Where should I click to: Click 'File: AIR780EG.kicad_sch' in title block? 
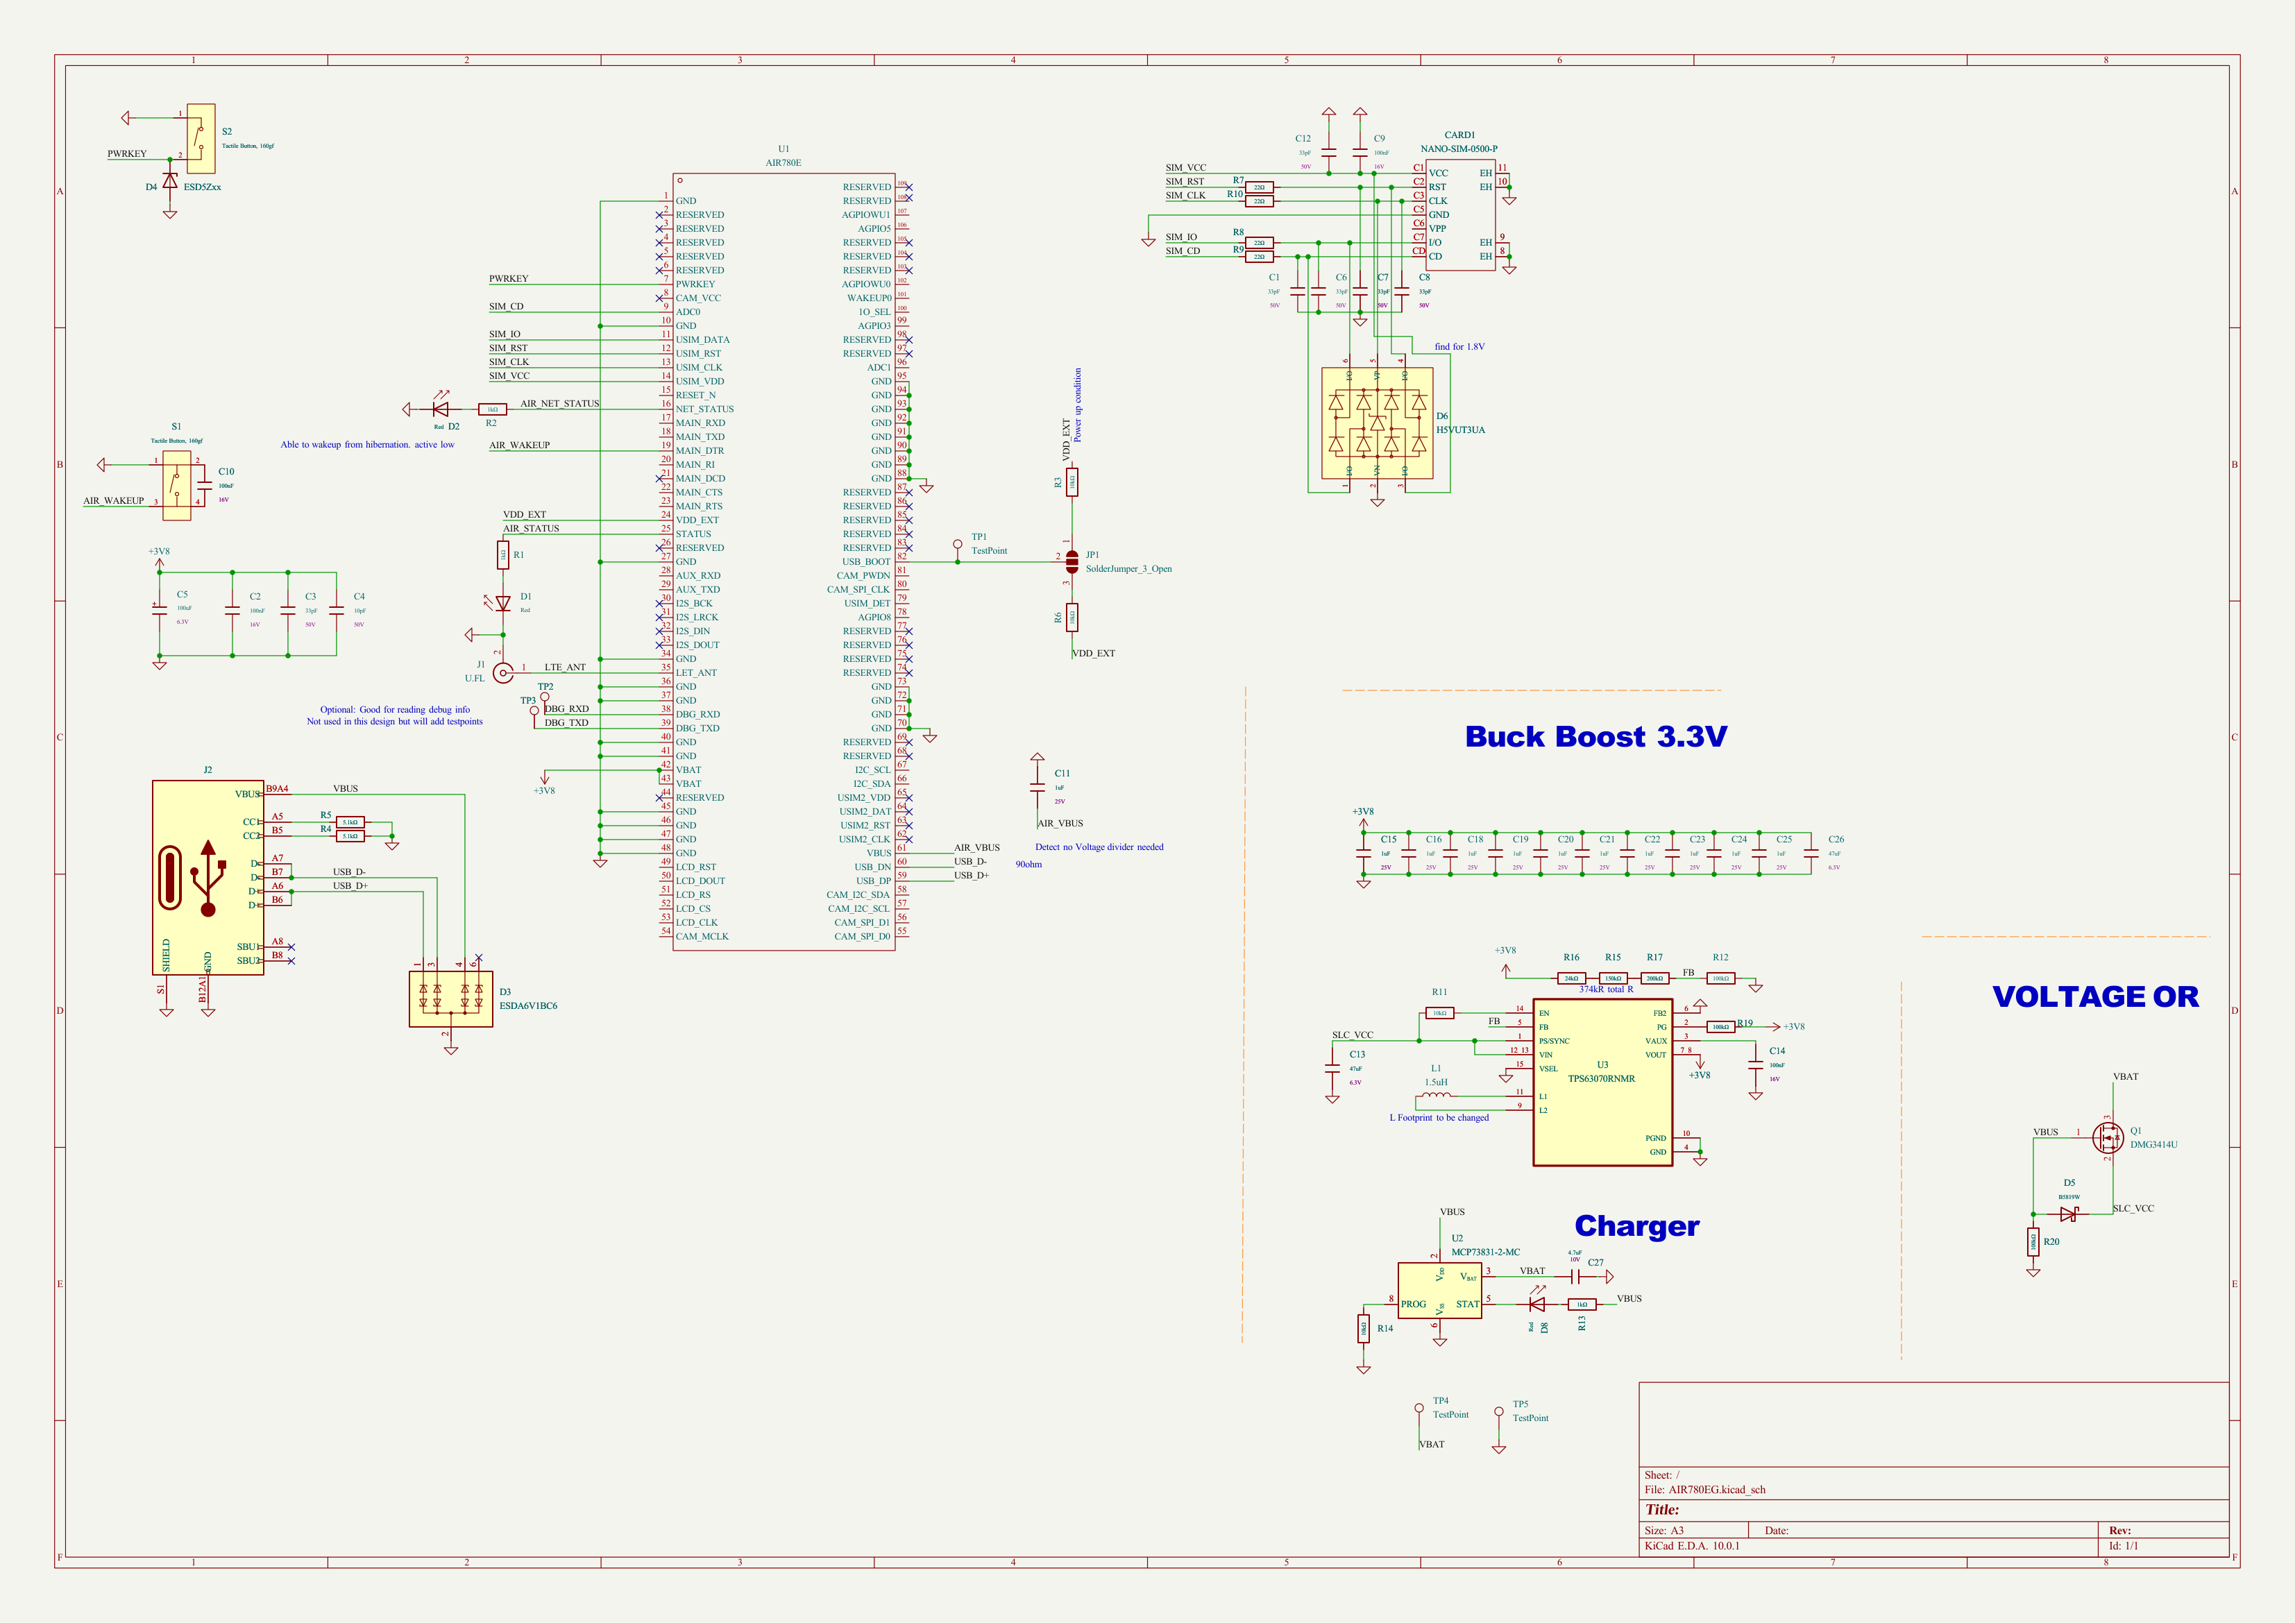[x=1704, y=1490]
